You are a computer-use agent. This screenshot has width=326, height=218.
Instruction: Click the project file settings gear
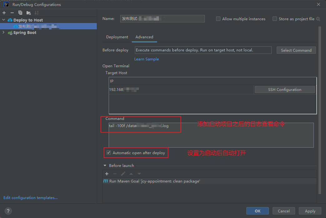[318, 19]
